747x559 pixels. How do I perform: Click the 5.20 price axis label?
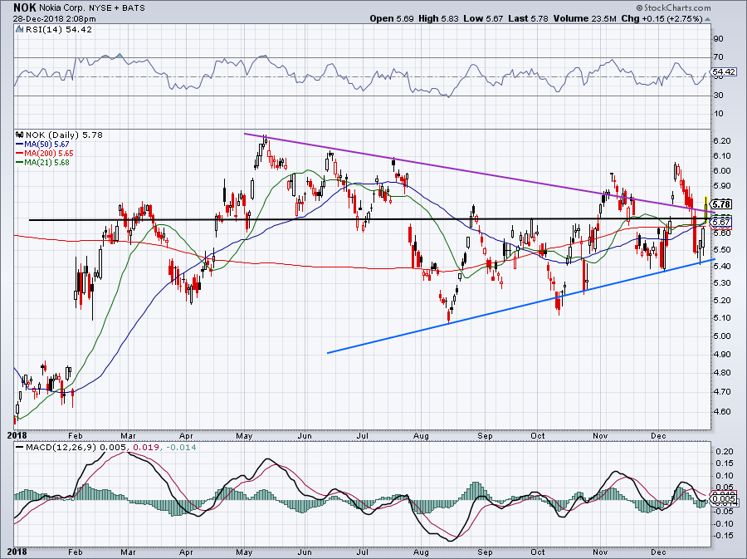coord(722,301)
